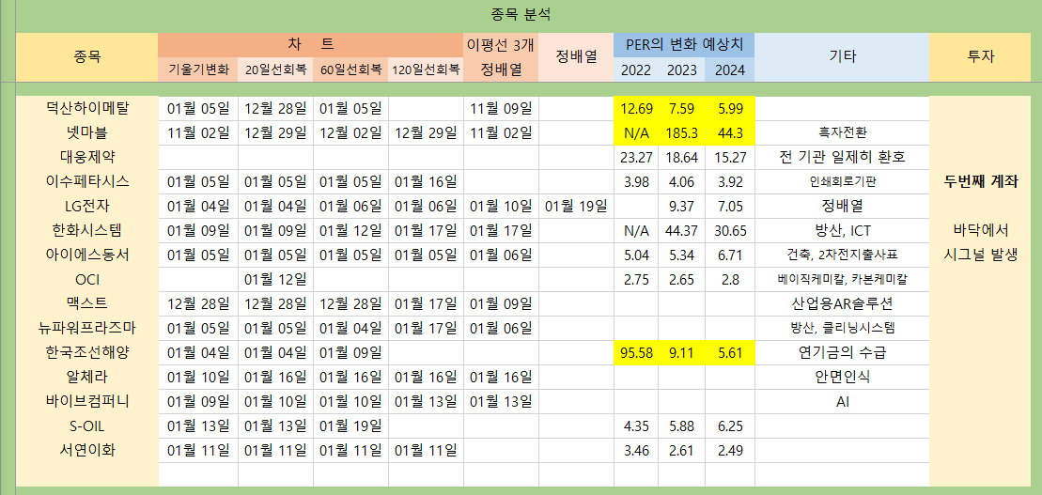
Task: Select the 베이직케미칼, 카본케미칼 note cell
Action: click(x=842, y=279)
